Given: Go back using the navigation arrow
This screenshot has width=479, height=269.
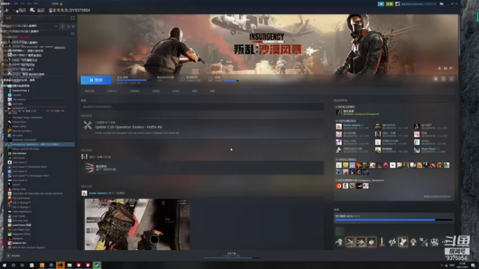Looking at the screenshot, I should point(7,10).
